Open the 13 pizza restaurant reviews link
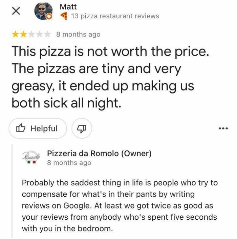237x239 pixels. coord(115,16)
